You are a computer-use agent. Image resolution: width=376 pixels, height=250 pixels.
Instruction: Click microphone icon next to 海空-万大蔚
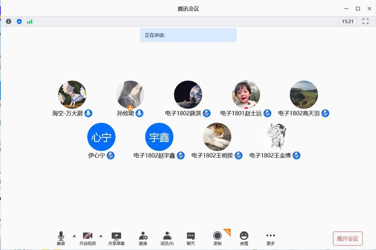point(88,113)
